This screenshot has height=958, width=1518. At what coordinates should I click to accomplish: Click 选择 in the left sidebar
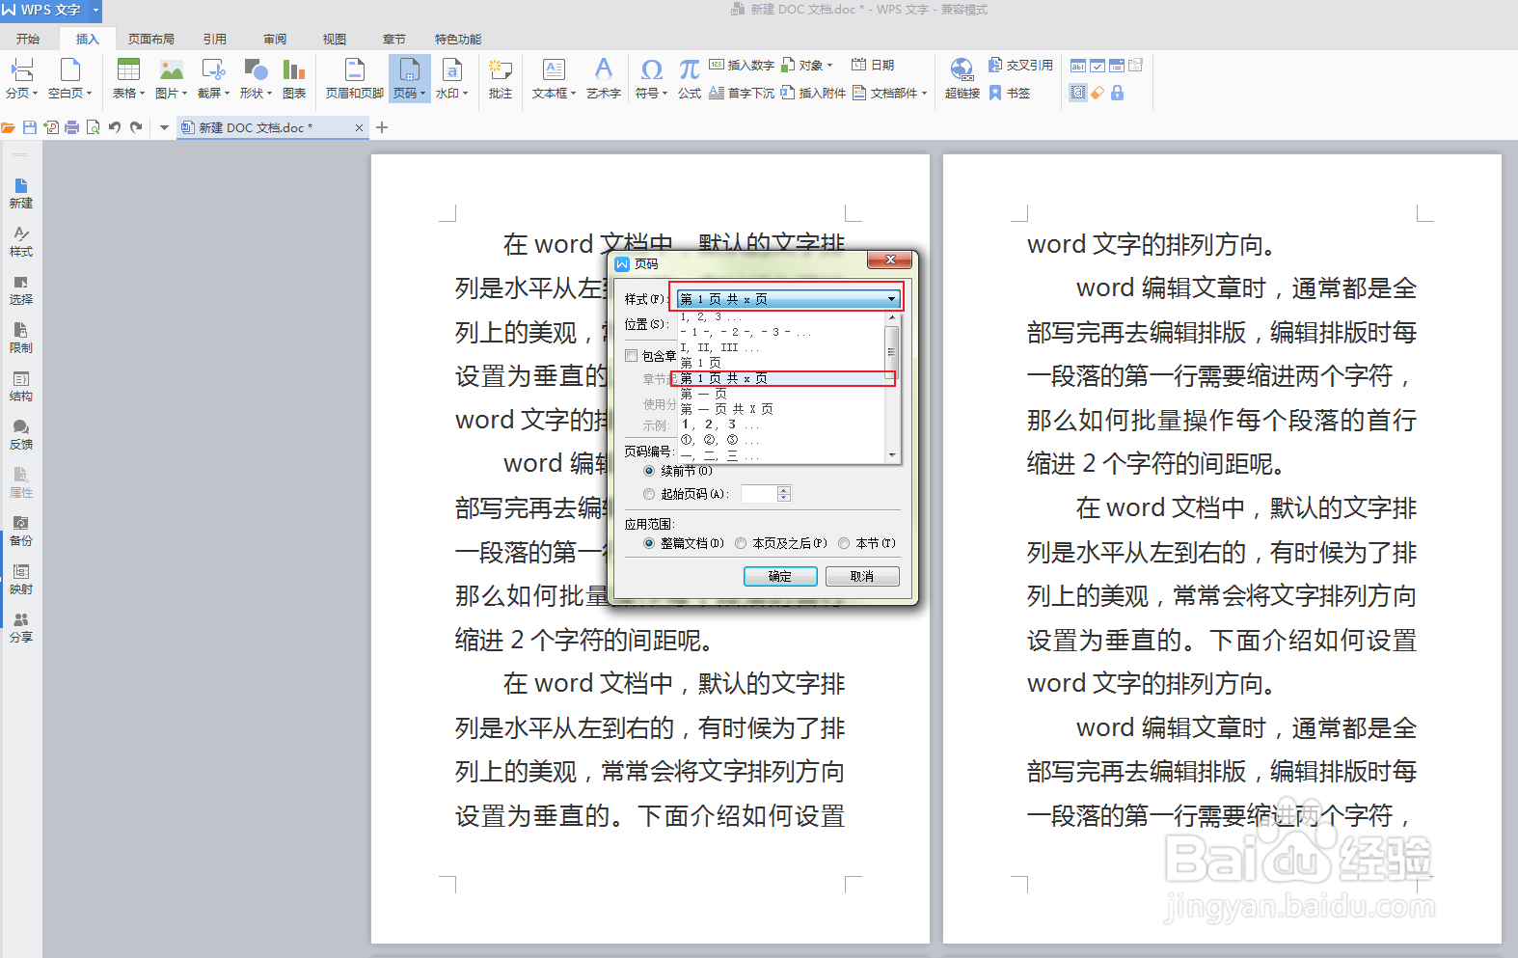tap(21, 289)
